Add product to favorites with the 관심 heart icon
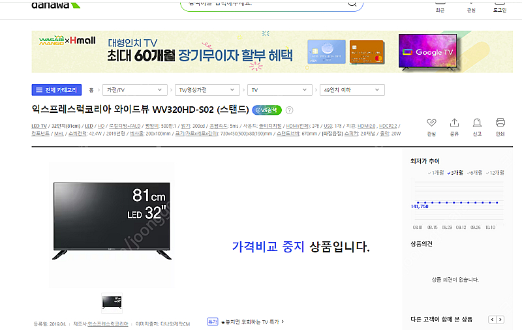The height and width of the screenshot is (330, 522). [x=431, y=127]
